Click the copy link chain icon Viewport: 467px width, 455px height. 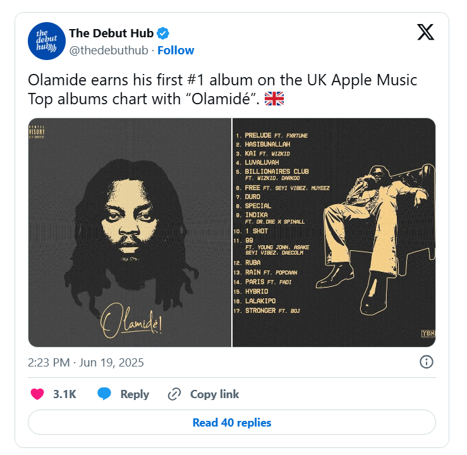click(x=174, y=394)
